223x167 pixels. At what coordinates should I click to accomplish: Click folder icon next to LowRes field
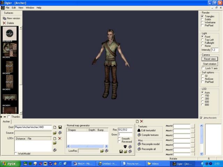[102, 151]
